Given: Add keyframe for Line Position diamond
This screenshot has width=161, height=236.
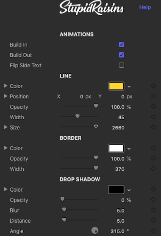Looking at the screenshot, I should pos(153,96).
